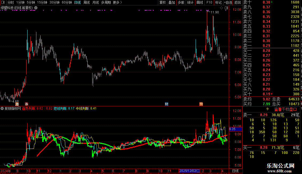Click the 返回 back button

pyautogui.click(x=238, y=2)
